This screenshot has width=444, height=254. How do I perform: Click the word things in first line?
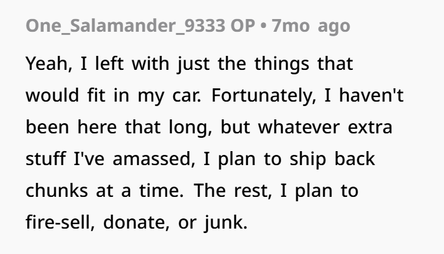coord(282,64)
